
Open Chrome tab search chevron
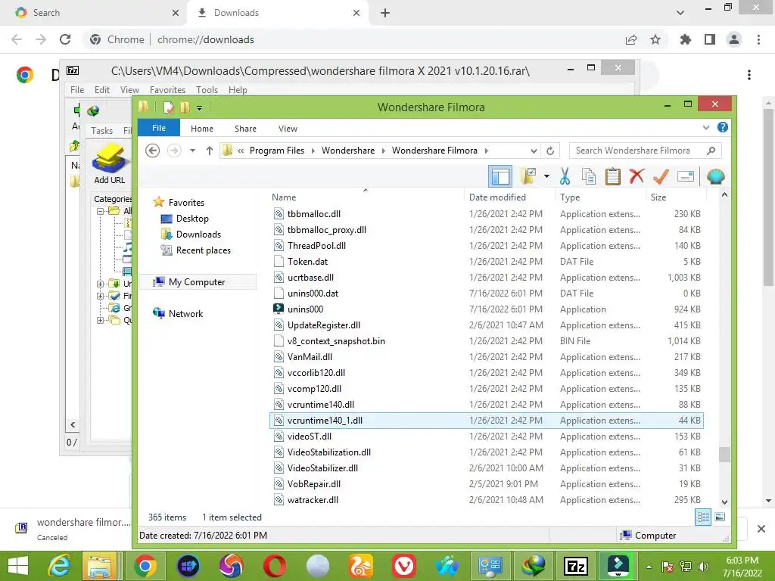tap(680, 13)
